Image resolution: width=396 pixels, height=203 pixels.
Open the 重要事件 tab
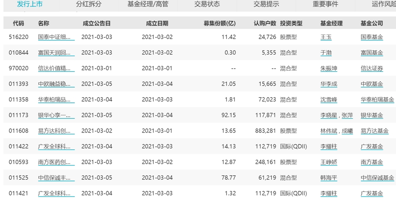[325, 4]
